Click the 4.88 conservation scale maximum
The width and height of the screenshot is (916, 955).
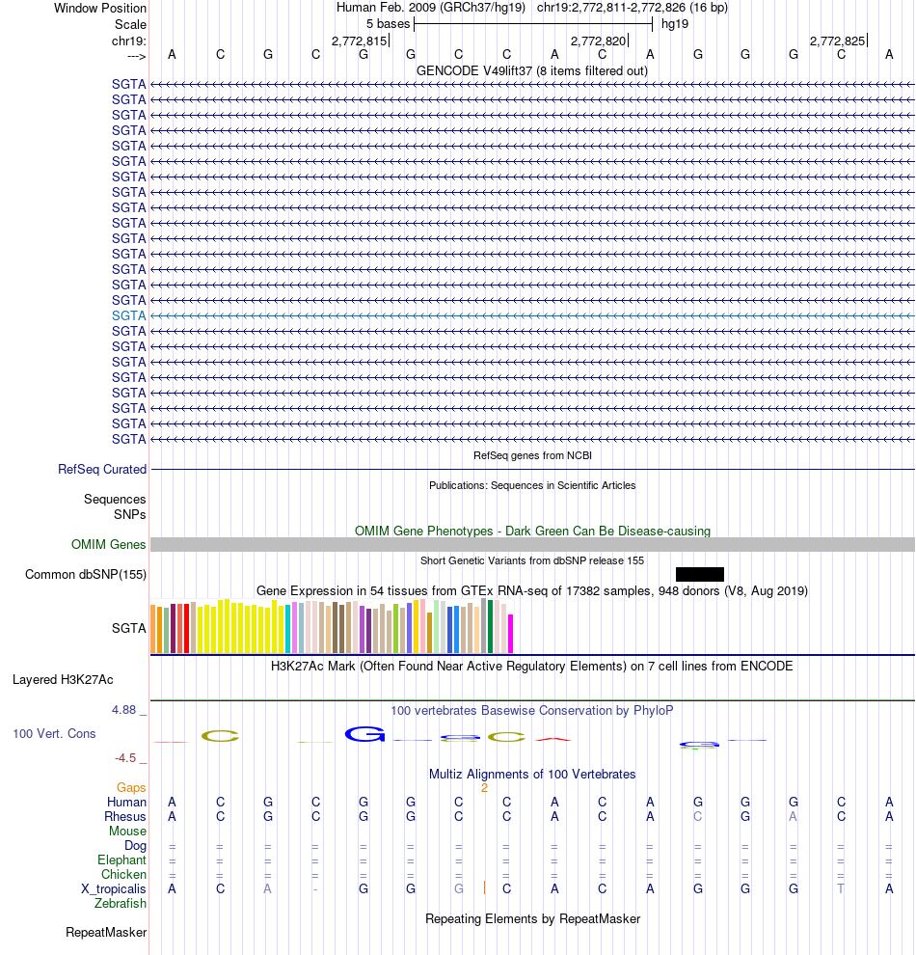coord(124,710)
